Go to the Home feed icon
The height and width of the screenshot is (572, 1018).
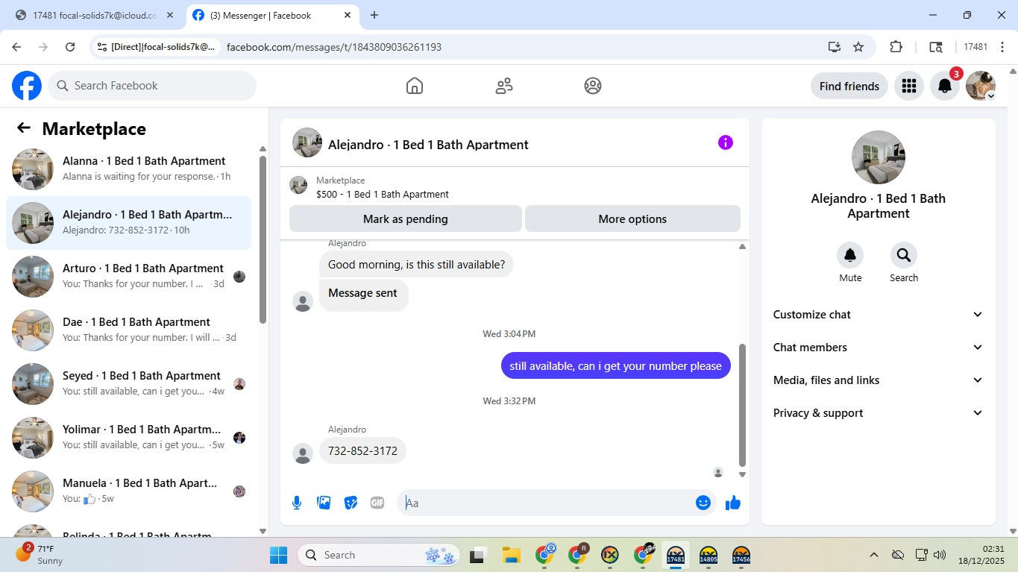(x=415, y=86)
